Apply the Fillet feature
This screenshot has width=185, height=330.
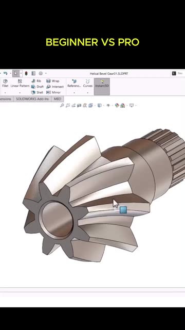coord(5,83)
